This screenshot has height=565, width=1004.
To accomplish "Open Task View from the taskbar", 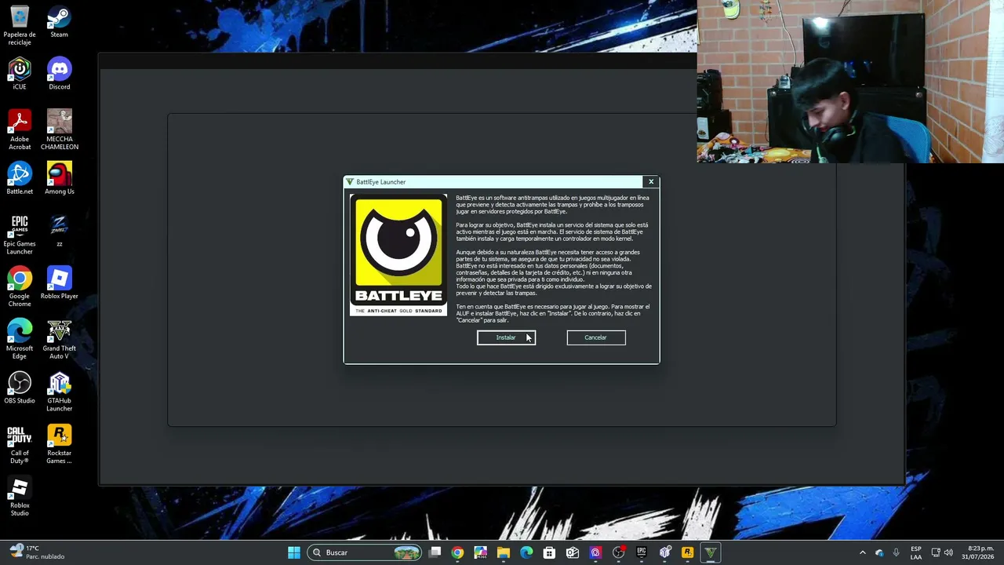I will click(x=435, y=552).
